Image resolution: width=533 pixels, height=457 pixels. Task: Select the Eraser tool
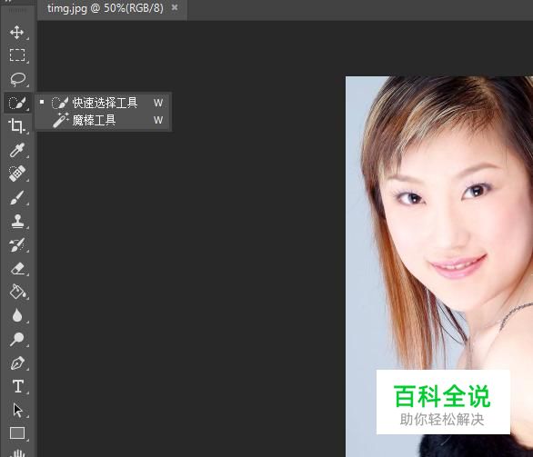point(17,268)
